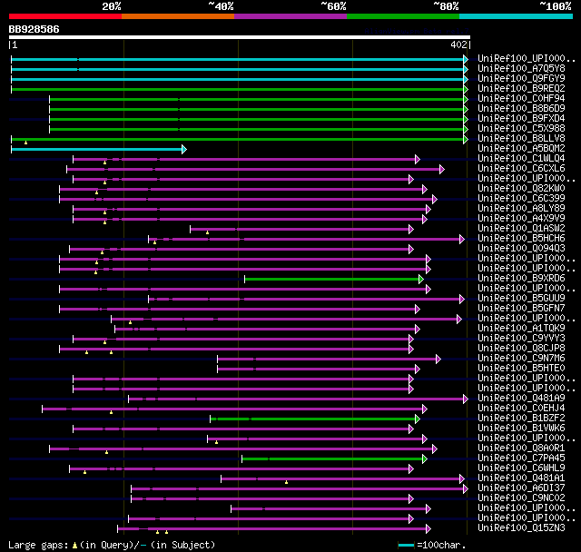Click the yellow gap marker under the Q1ASW2 alignment

click(208, 232)
